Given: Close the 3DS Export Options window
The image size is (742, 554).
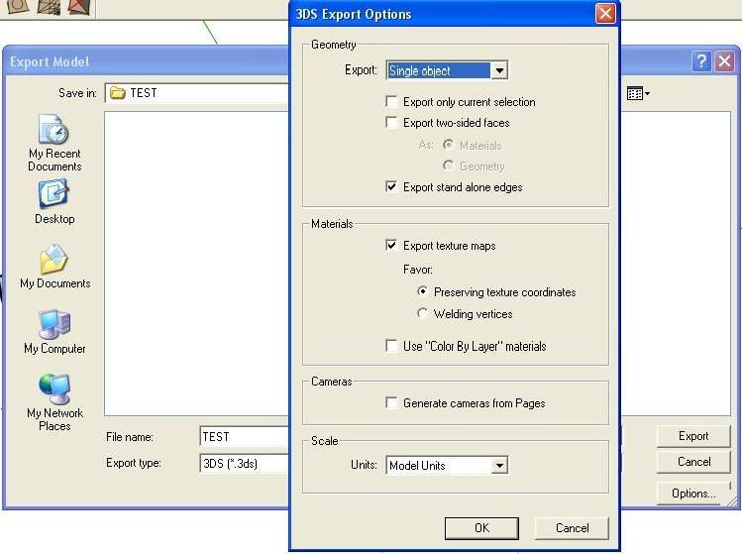Looking at the screenshot, I should (x=605, y=13).
